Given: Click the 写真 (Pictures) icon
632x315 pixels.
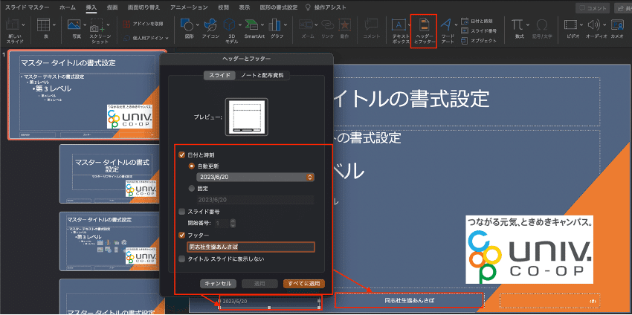Looking at the screenshot, I should click(x=74, y=25).
